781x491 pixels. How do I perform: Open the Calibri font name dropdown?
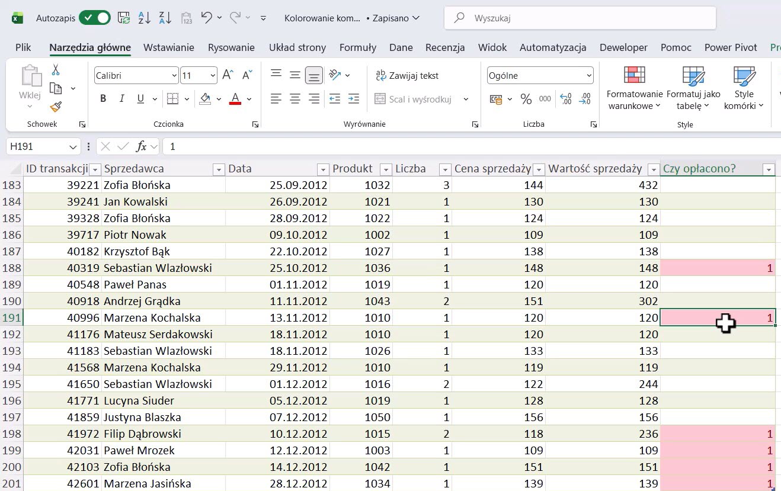[x=174, y=75]
